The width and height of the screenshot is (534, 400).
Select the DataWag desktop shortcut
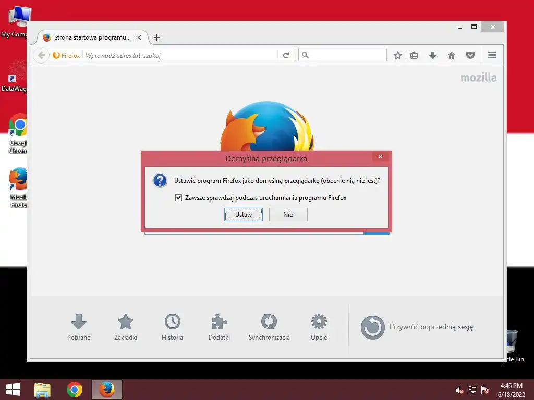(x=14, y=76)
